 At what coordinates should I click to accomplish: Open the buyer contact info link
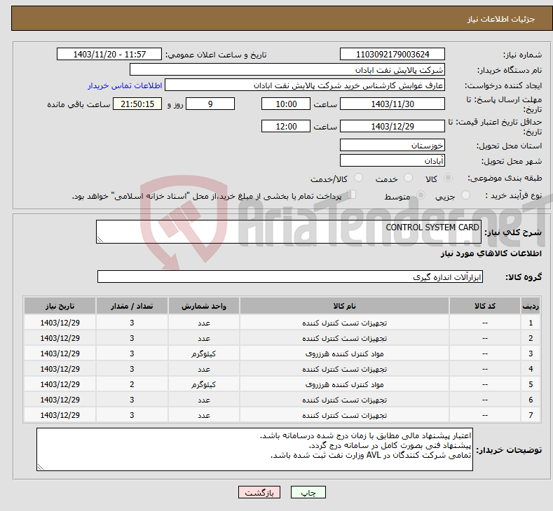(x=125, y=85)
